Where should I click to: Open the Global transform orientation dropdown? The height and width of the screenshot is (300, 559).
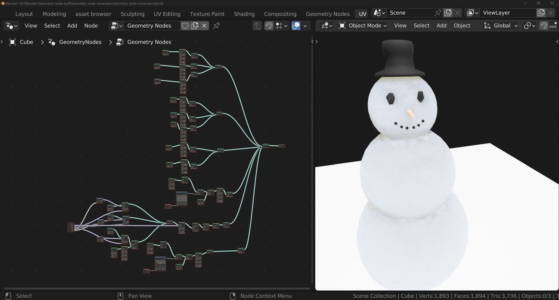(x=500, y=26)
